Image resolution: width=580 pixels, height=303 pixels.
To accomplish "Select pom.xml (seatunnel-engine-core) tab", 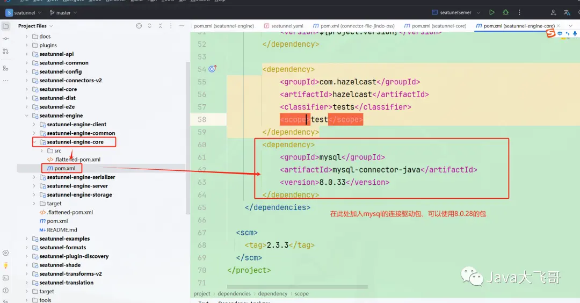I will (515, 26).
